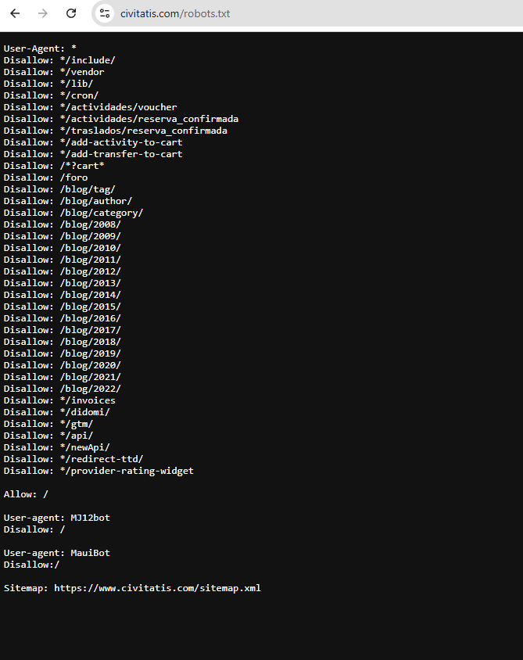Screen dimensions: 523x660
Task: Click the "Disallow: /blog/2015/" line
Action: tap(62, 307)
